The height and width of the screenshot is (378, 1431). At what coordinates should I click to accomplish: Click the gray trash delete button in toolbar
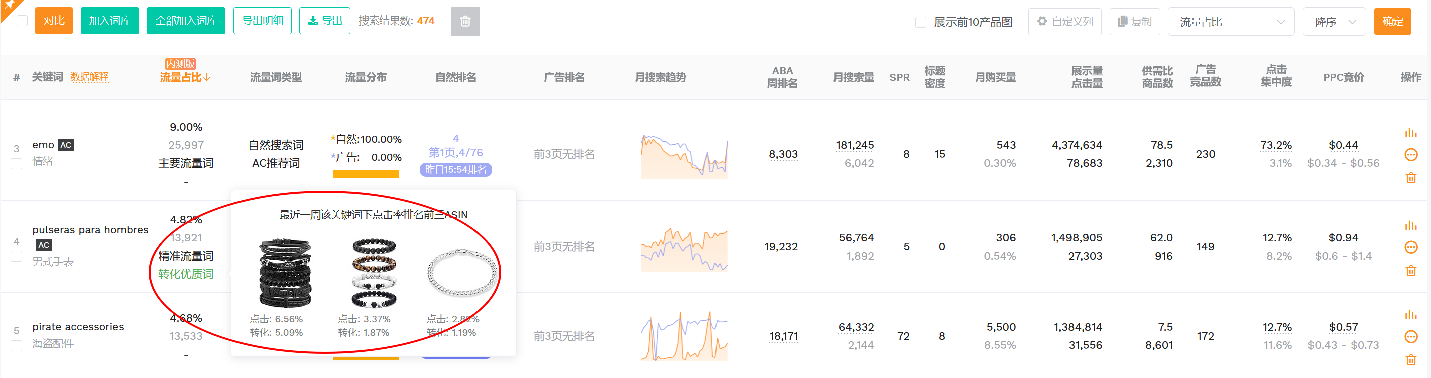[x=464, y=21]
